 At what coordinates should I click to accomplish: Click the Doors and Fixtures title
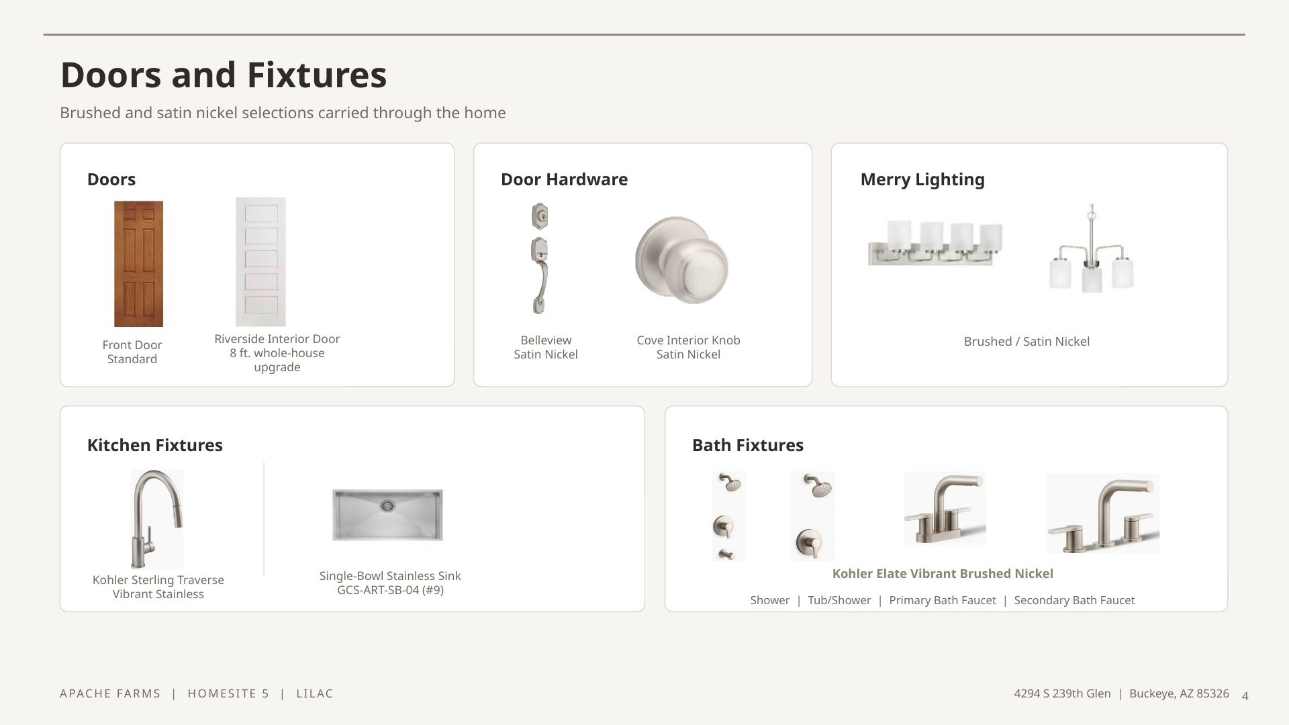coord(224,75)
